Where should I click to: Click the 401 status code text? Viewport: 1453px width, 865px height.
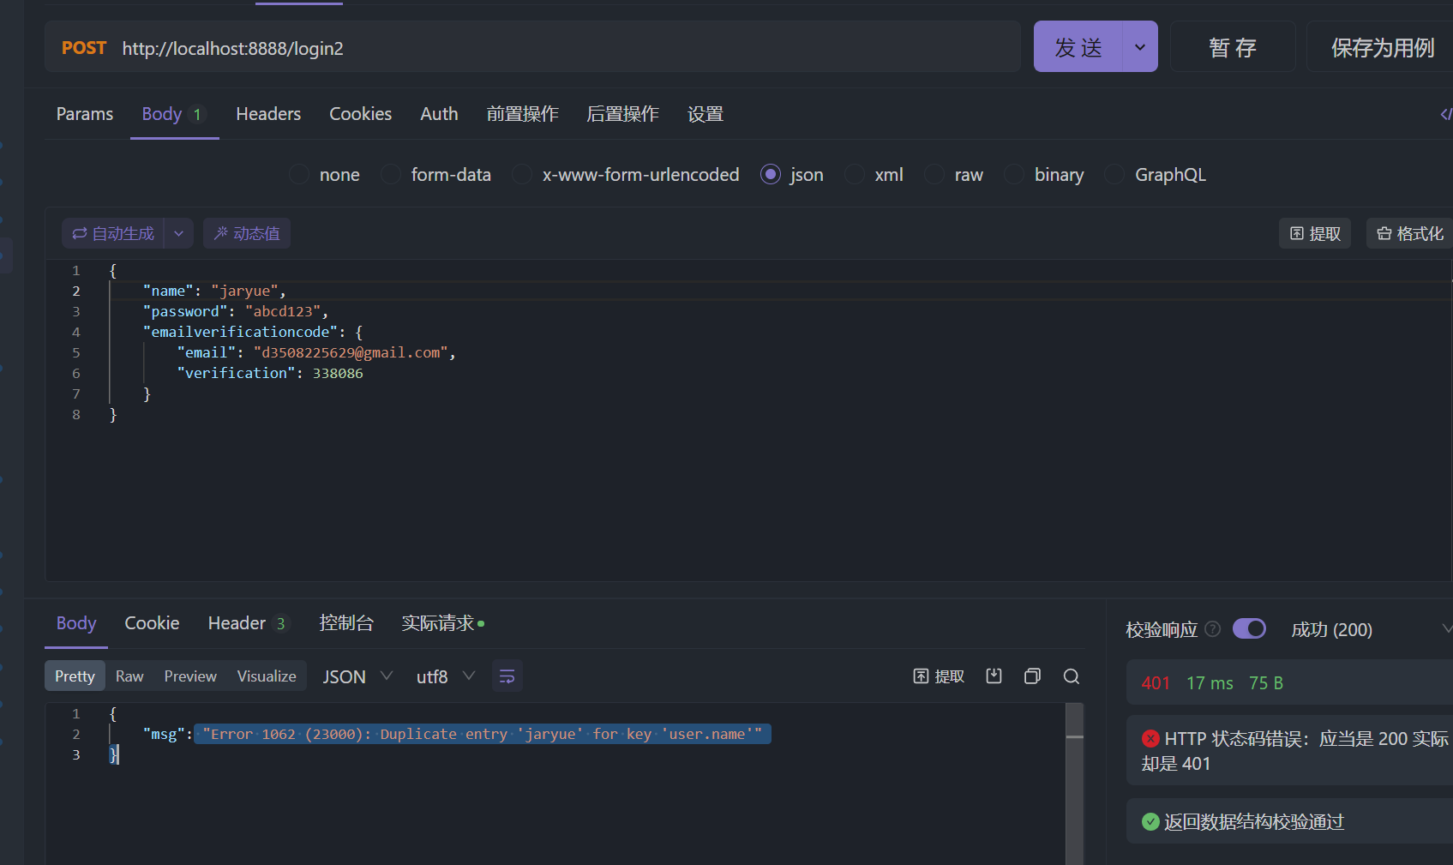tap(1156, 683)
